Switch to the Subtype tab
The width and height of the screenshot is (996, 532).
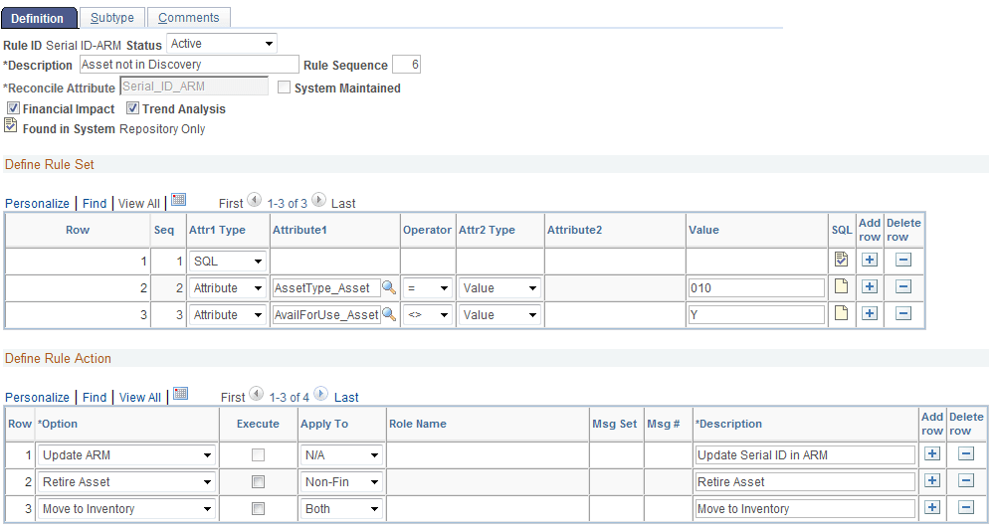pyautogui.click(x=112, y=18)
